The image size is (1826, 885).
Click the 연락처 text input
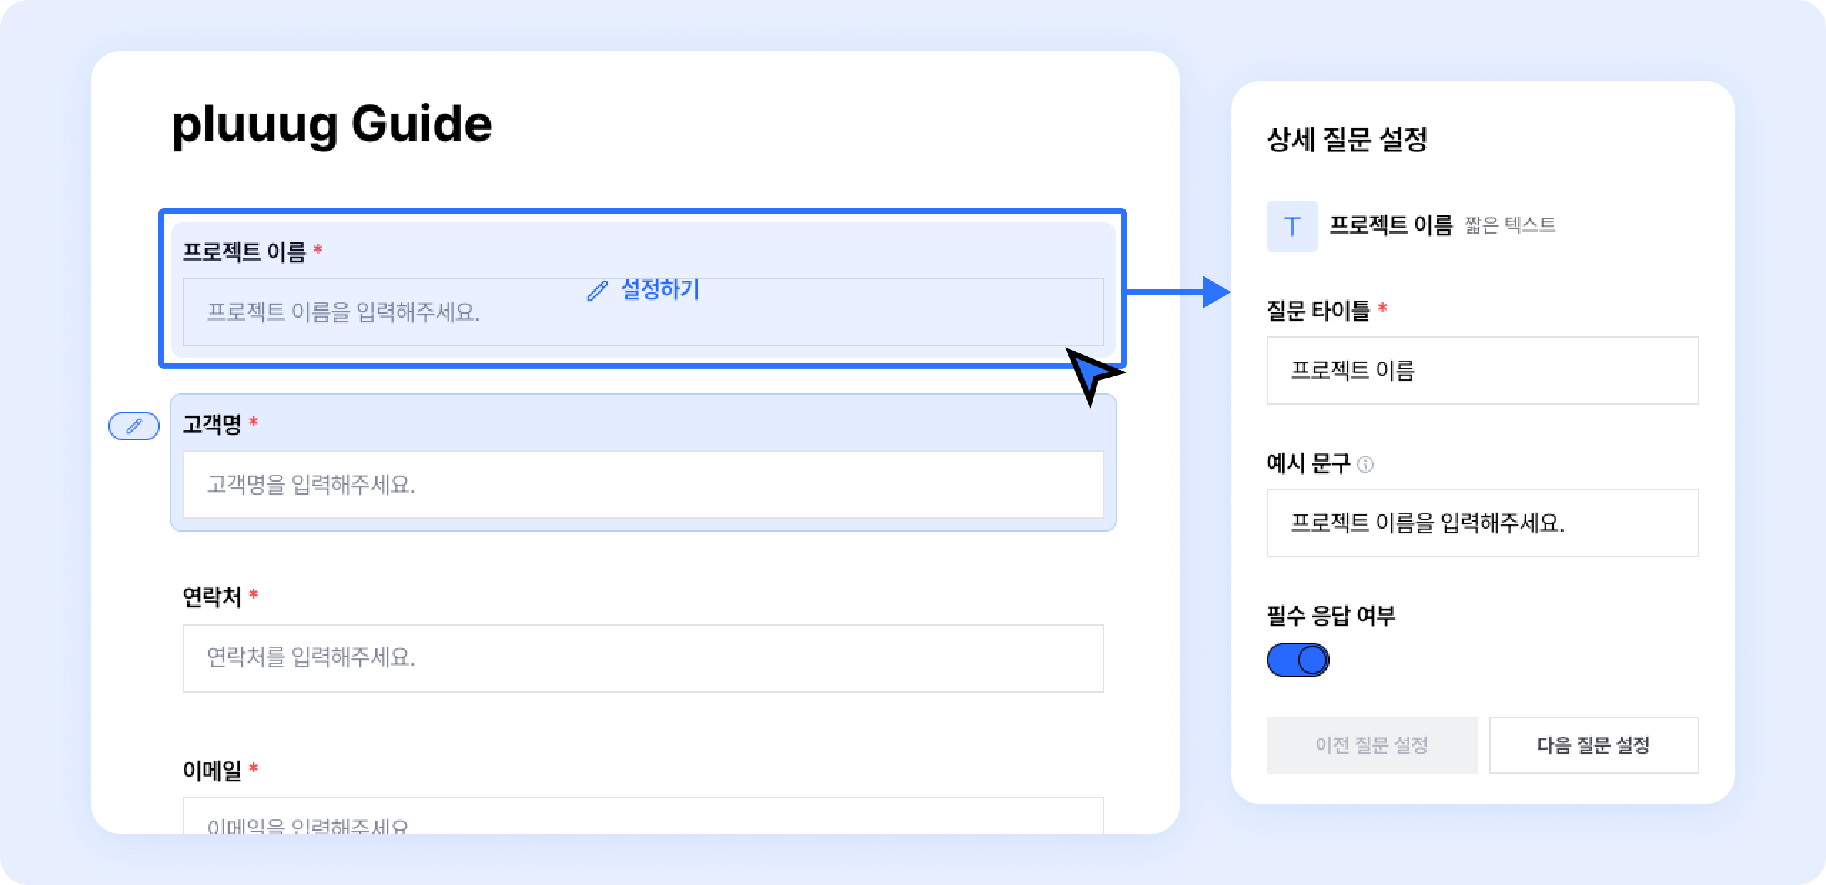pos(643,658)
